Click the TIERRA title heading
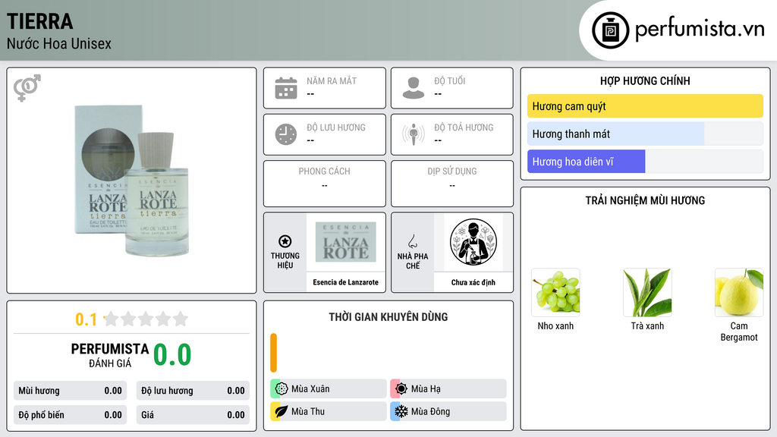Image resolution: width=777 pixels, height=437 pixels. 39,22
